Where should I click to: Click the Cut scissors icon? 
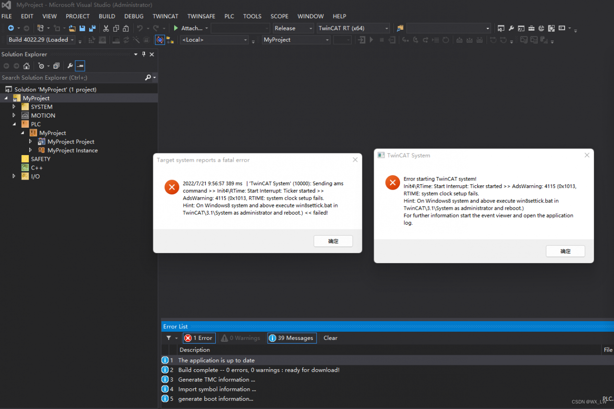106,28
